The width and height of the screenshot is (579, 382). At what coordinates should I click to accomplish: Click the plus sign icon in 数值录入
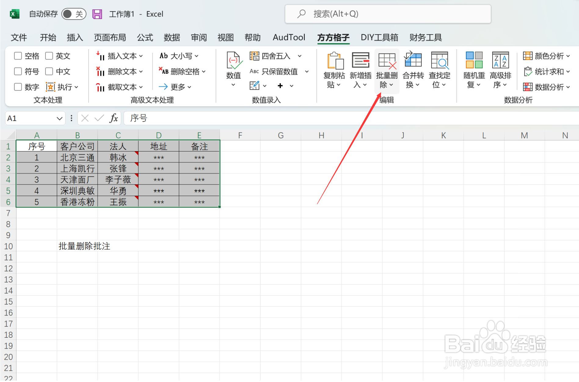click(x=280, y=86)
